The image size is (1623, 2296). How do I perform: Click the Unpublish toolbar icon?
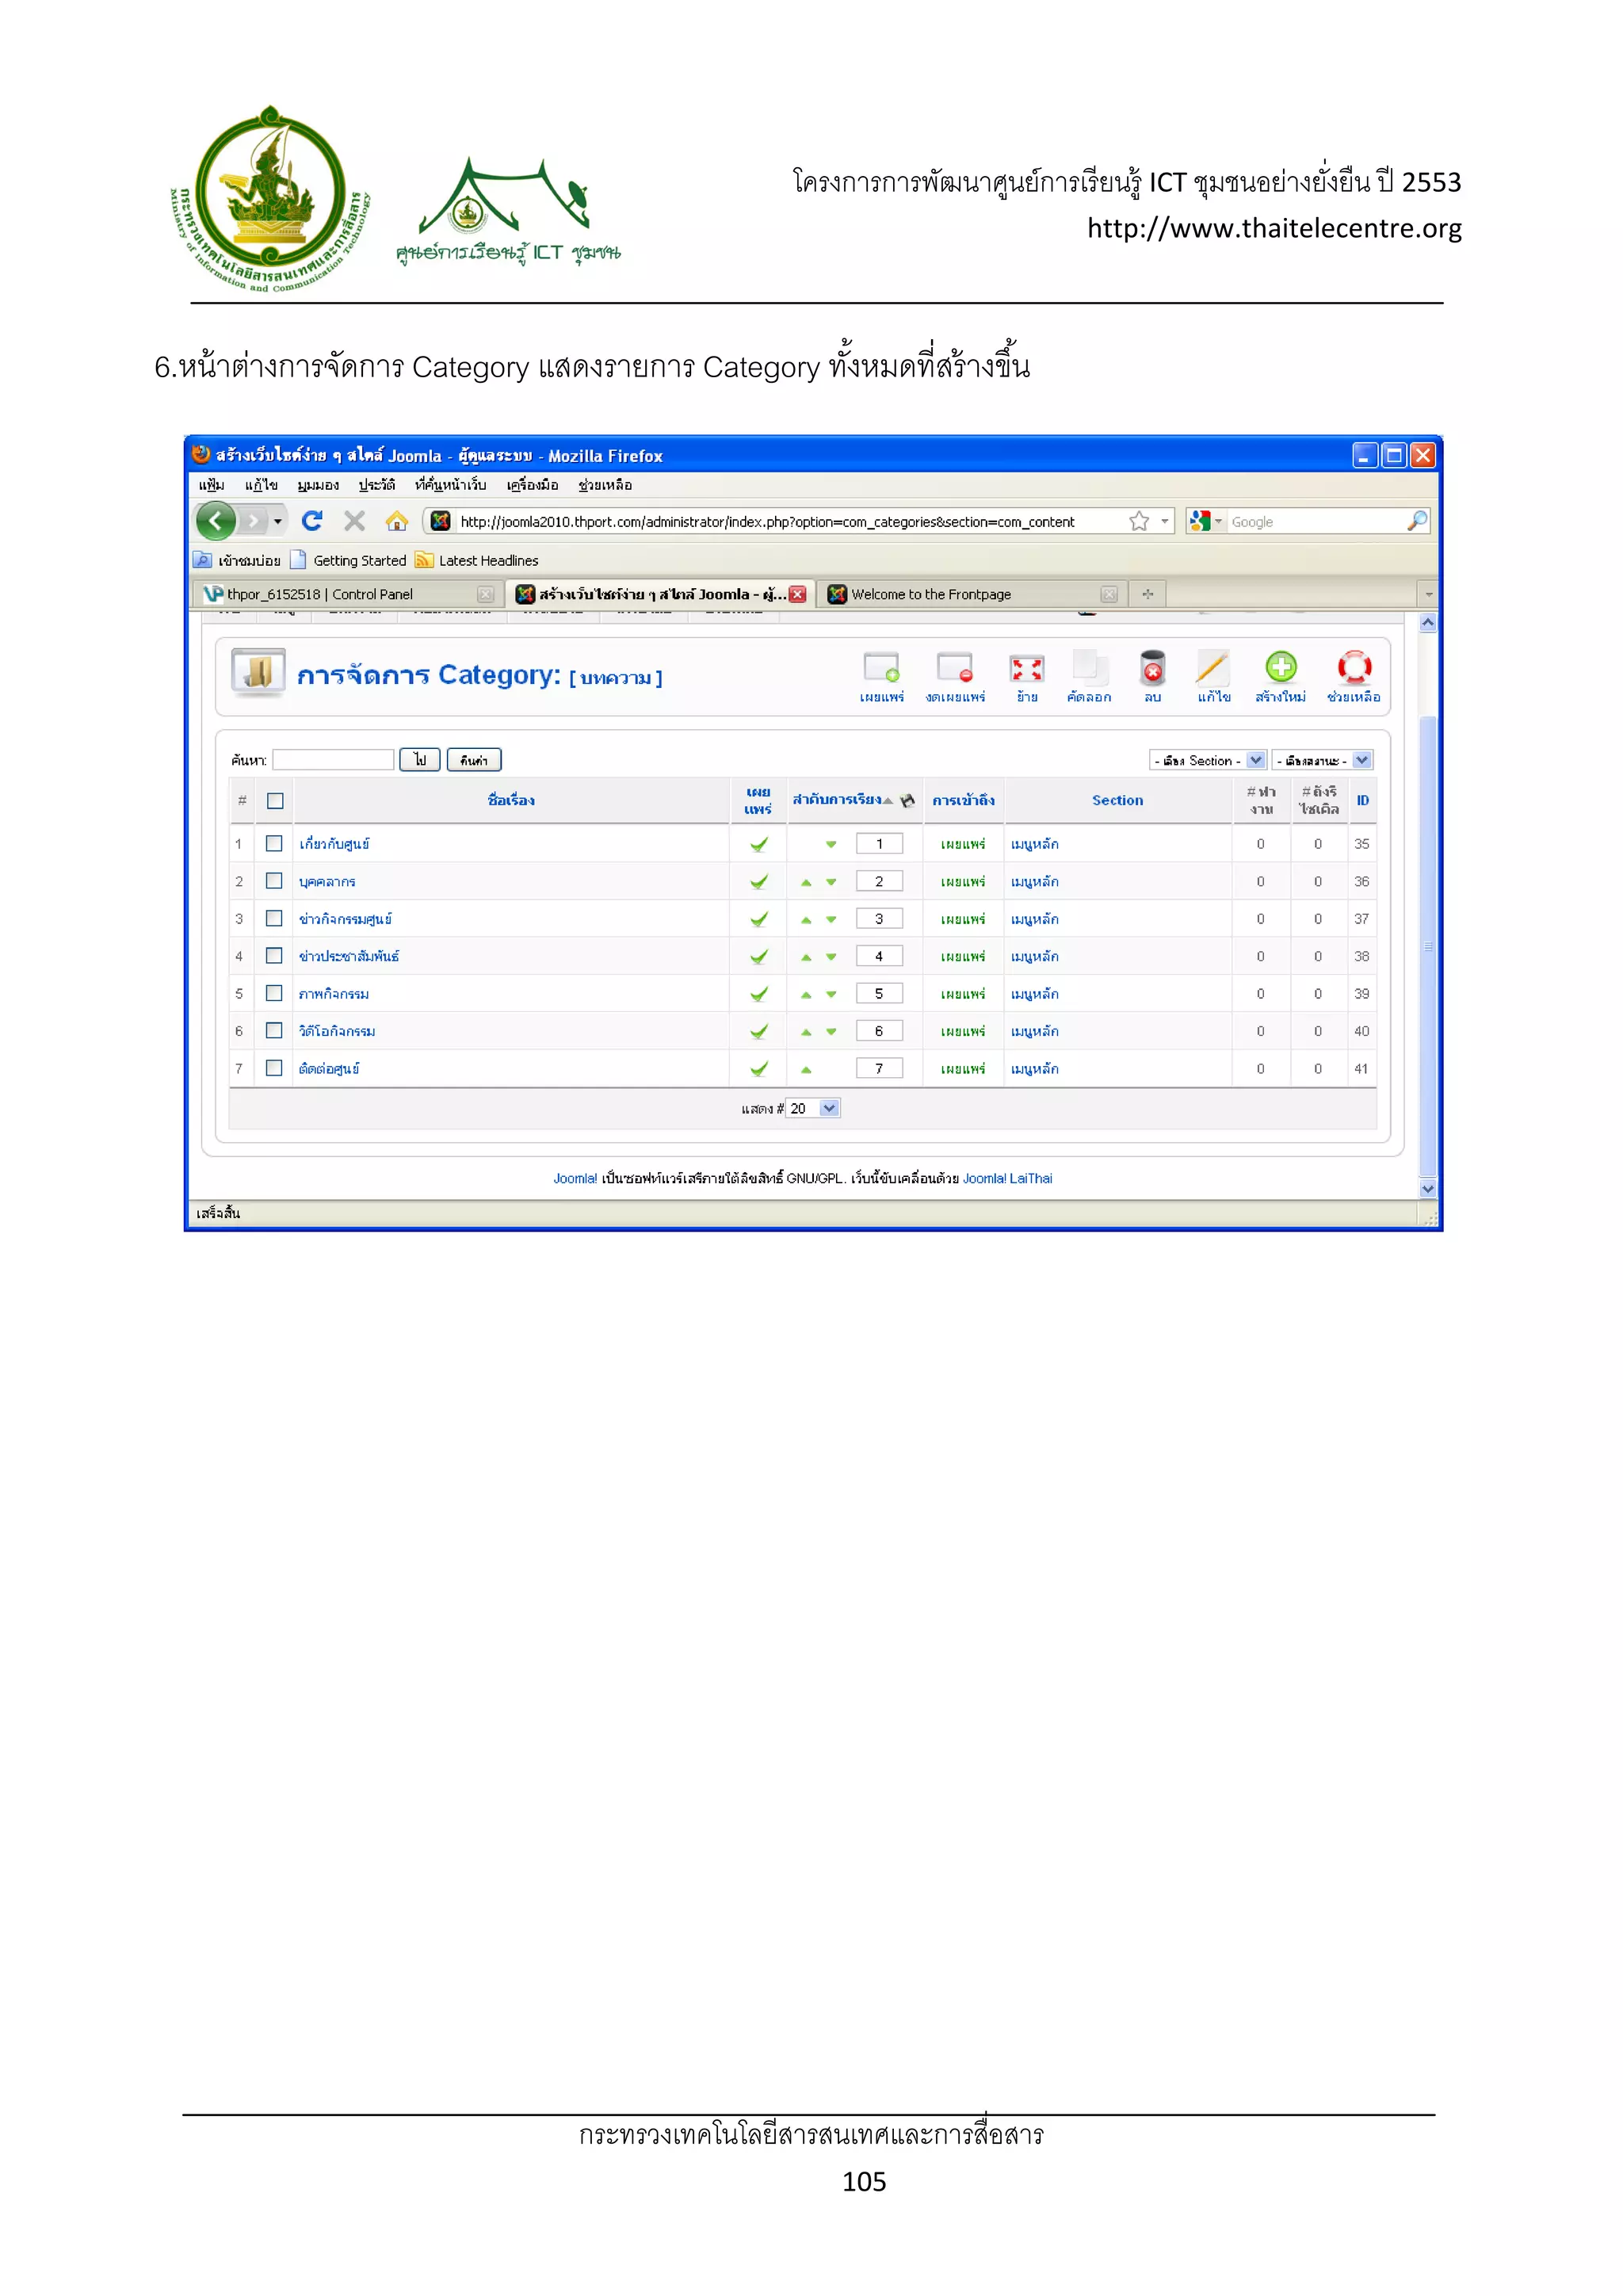point(954,667)
